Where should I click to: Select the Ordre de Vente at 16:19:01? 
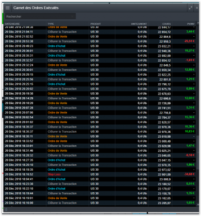tap(57, 198)
